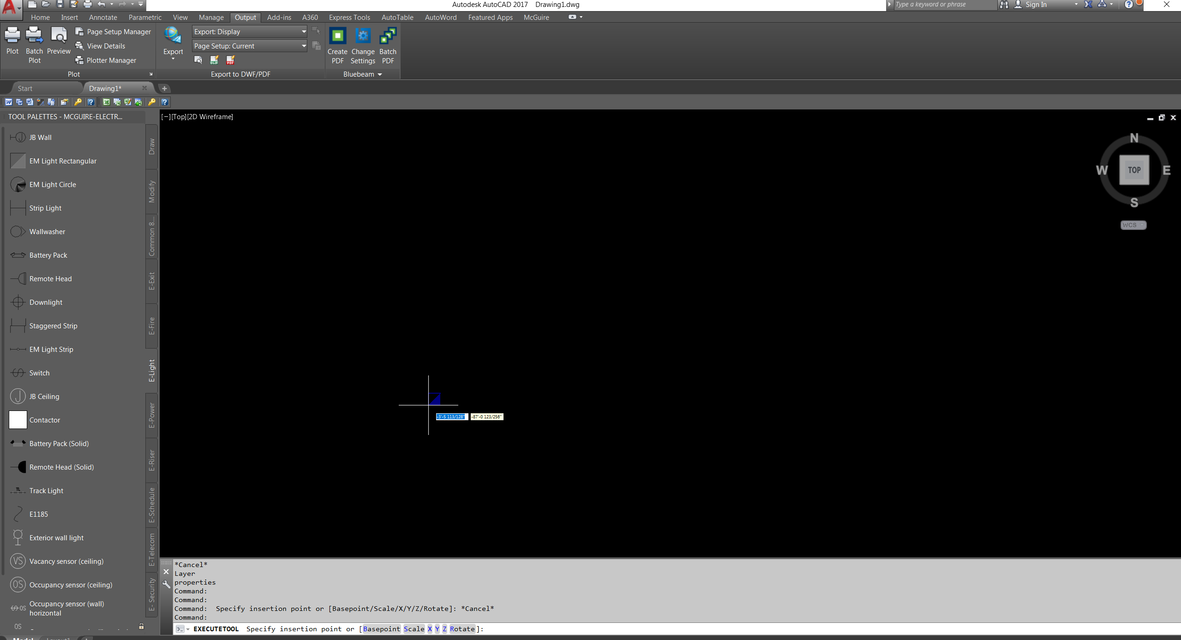
Task: Open the Express Tools menu
Action: click(x=349, y=17)
